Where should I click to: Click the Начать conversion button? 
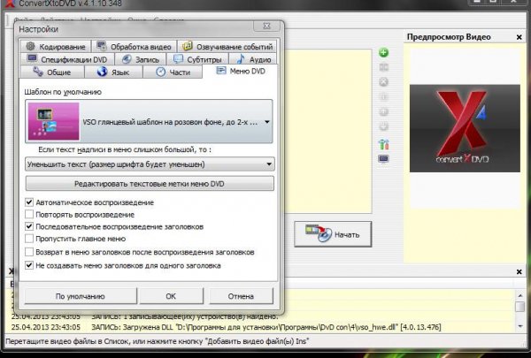(333, 234)
